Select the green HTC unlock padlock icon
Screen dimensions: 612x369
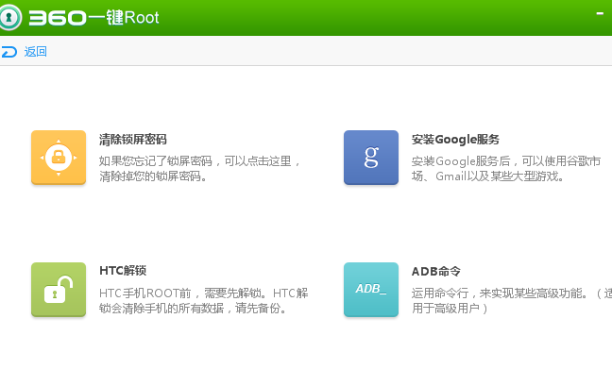pyautogui.click(x=59, y=290)
